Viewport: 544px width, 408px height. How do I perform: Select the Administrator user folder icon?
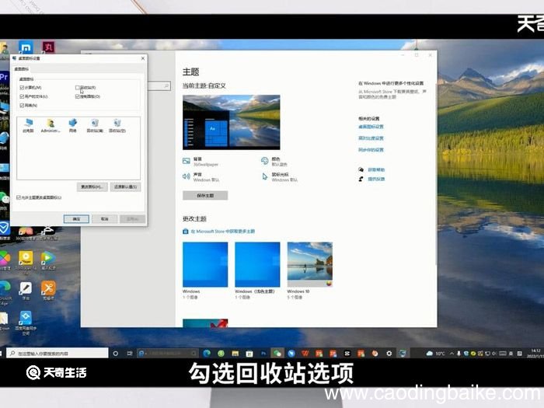(x=51, y=125)
